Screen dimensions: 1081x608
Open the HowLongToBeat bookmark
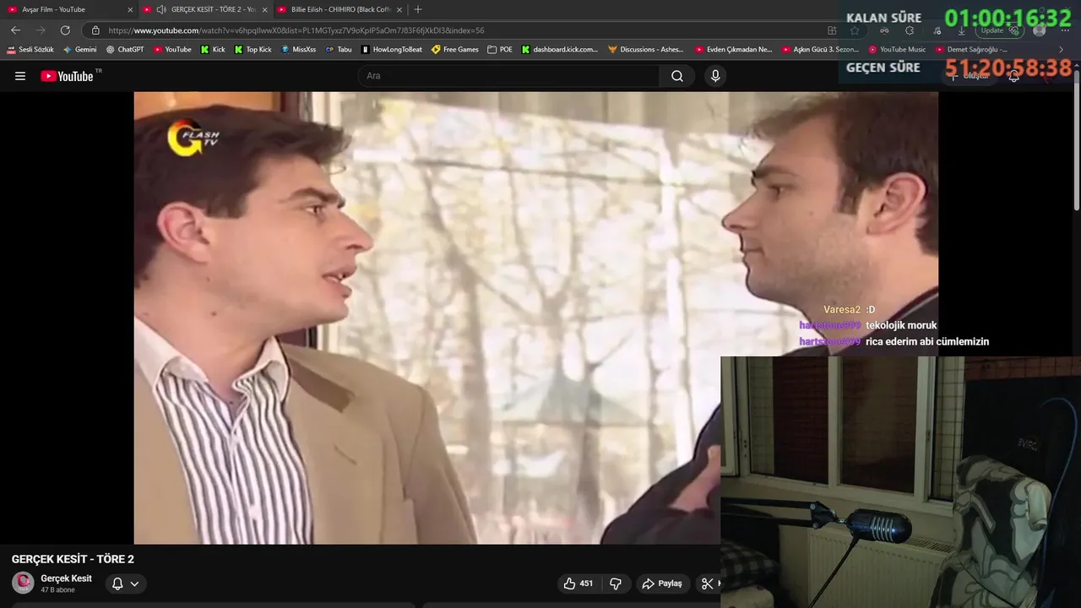[x=392, y=50]
